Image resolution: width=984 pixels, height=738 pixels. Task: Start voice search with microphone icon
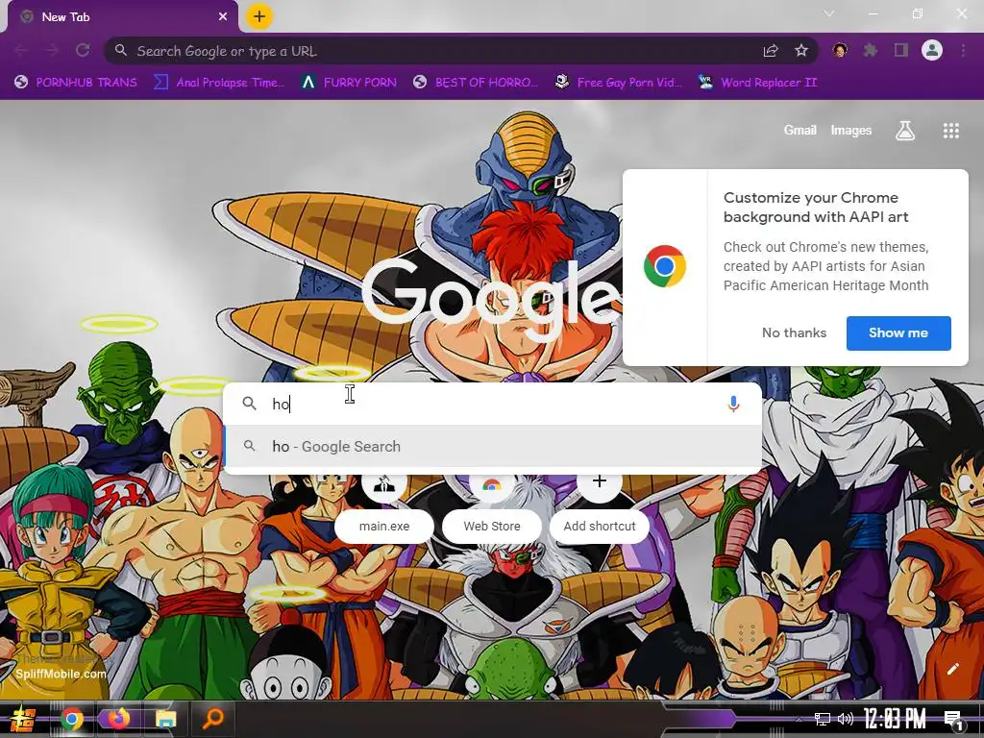click(733, 404)
